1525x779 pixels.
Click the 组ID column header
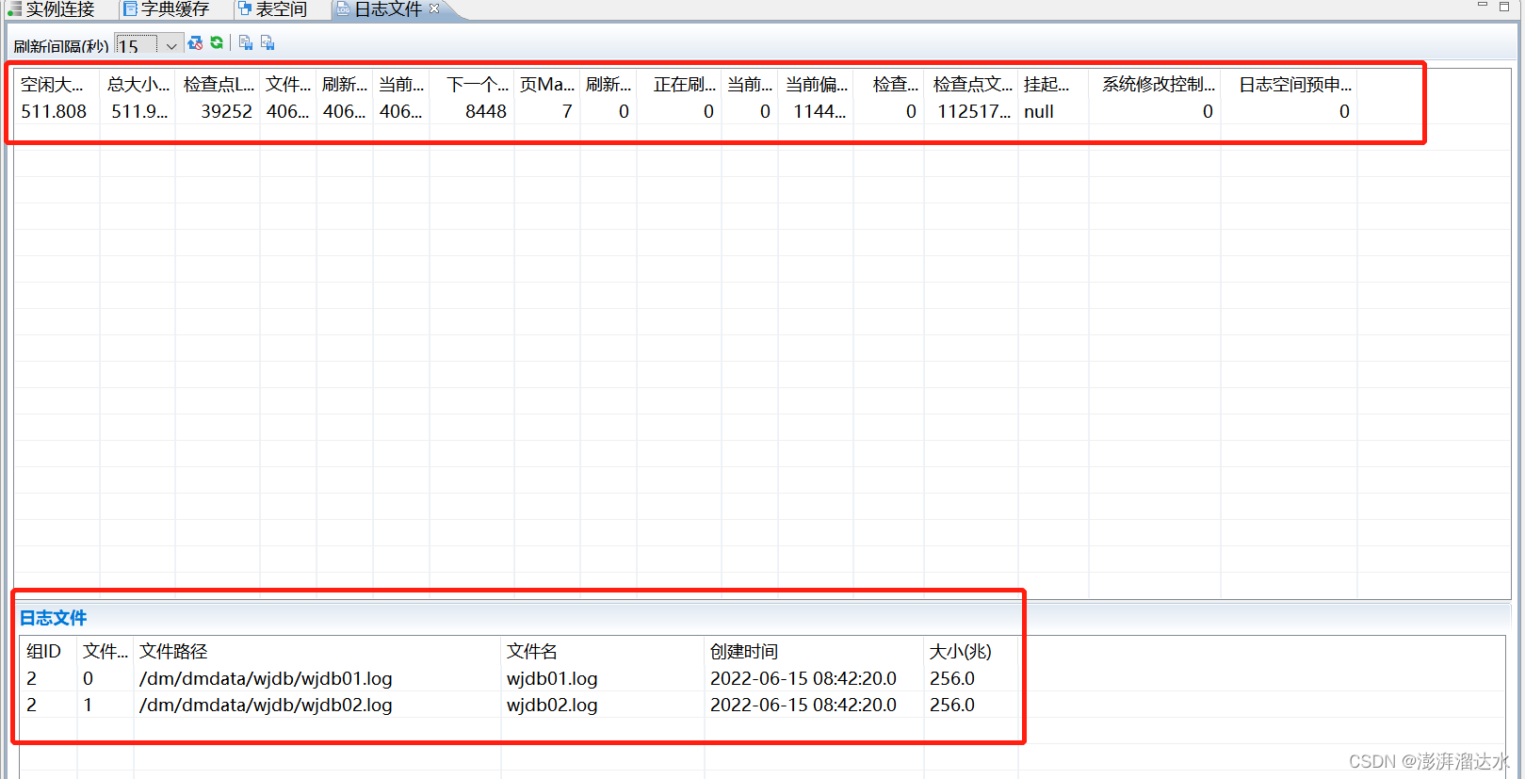coord(43,652)
